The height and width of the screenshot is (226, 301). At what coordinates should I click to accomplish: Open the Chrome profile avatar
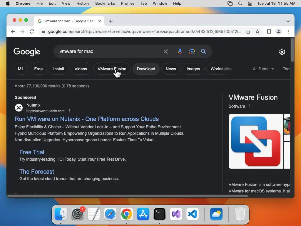pos(279,31)
